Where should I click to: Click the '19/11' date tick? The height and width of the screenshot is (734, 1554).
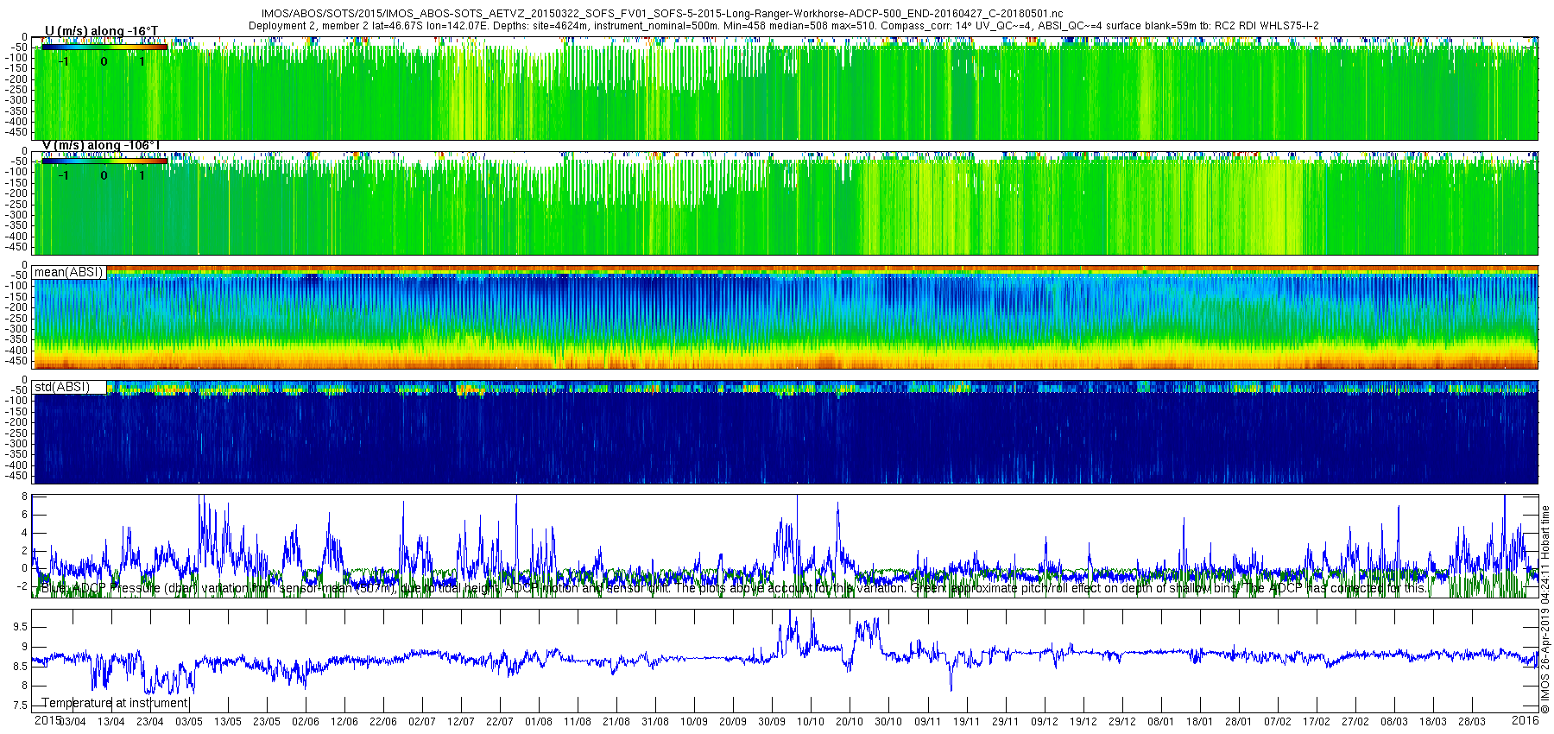967,722
